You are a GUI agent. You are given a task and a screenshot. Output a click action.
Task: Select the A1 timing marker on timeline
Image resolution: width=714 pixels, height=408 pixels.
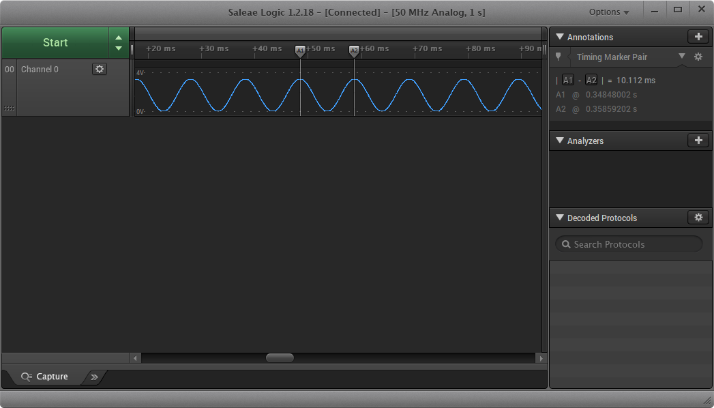tap(300, 50)
